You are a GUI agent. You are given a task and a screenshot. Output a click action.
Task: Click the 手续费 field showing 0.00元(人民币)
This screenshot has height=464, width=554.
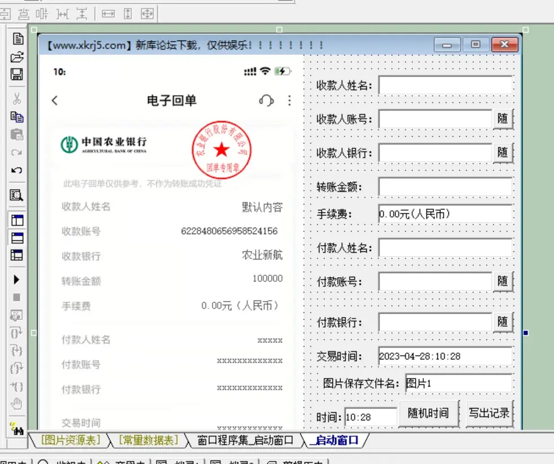coord(446,214)
